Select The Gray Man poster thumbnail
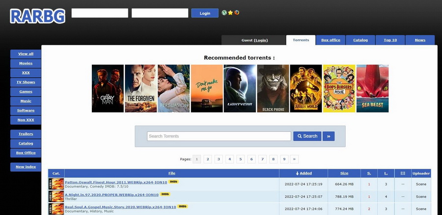Image resolution: width=442 pixels, height=215 pixels. point(108,89)
